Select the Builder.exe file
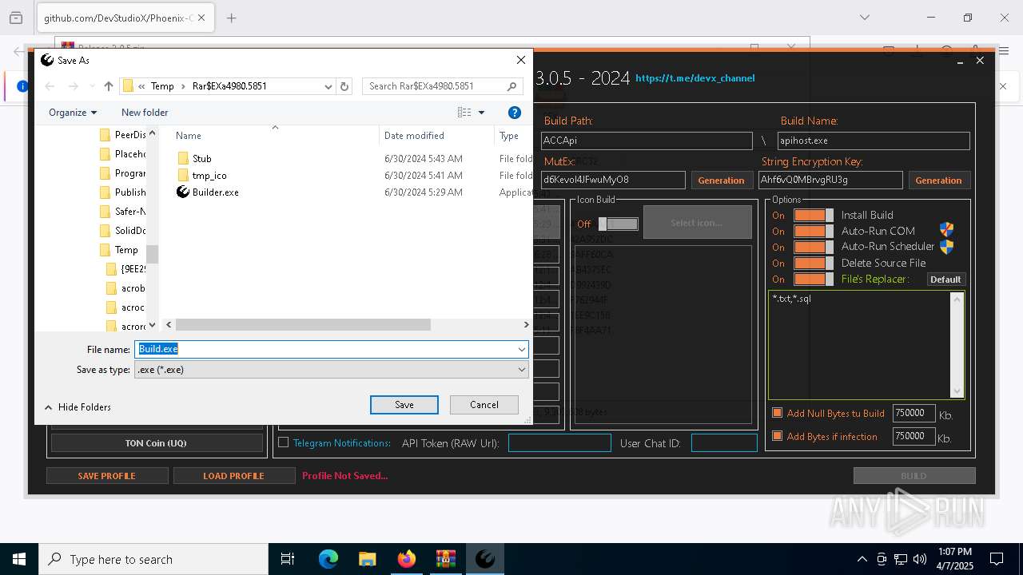 215,192
